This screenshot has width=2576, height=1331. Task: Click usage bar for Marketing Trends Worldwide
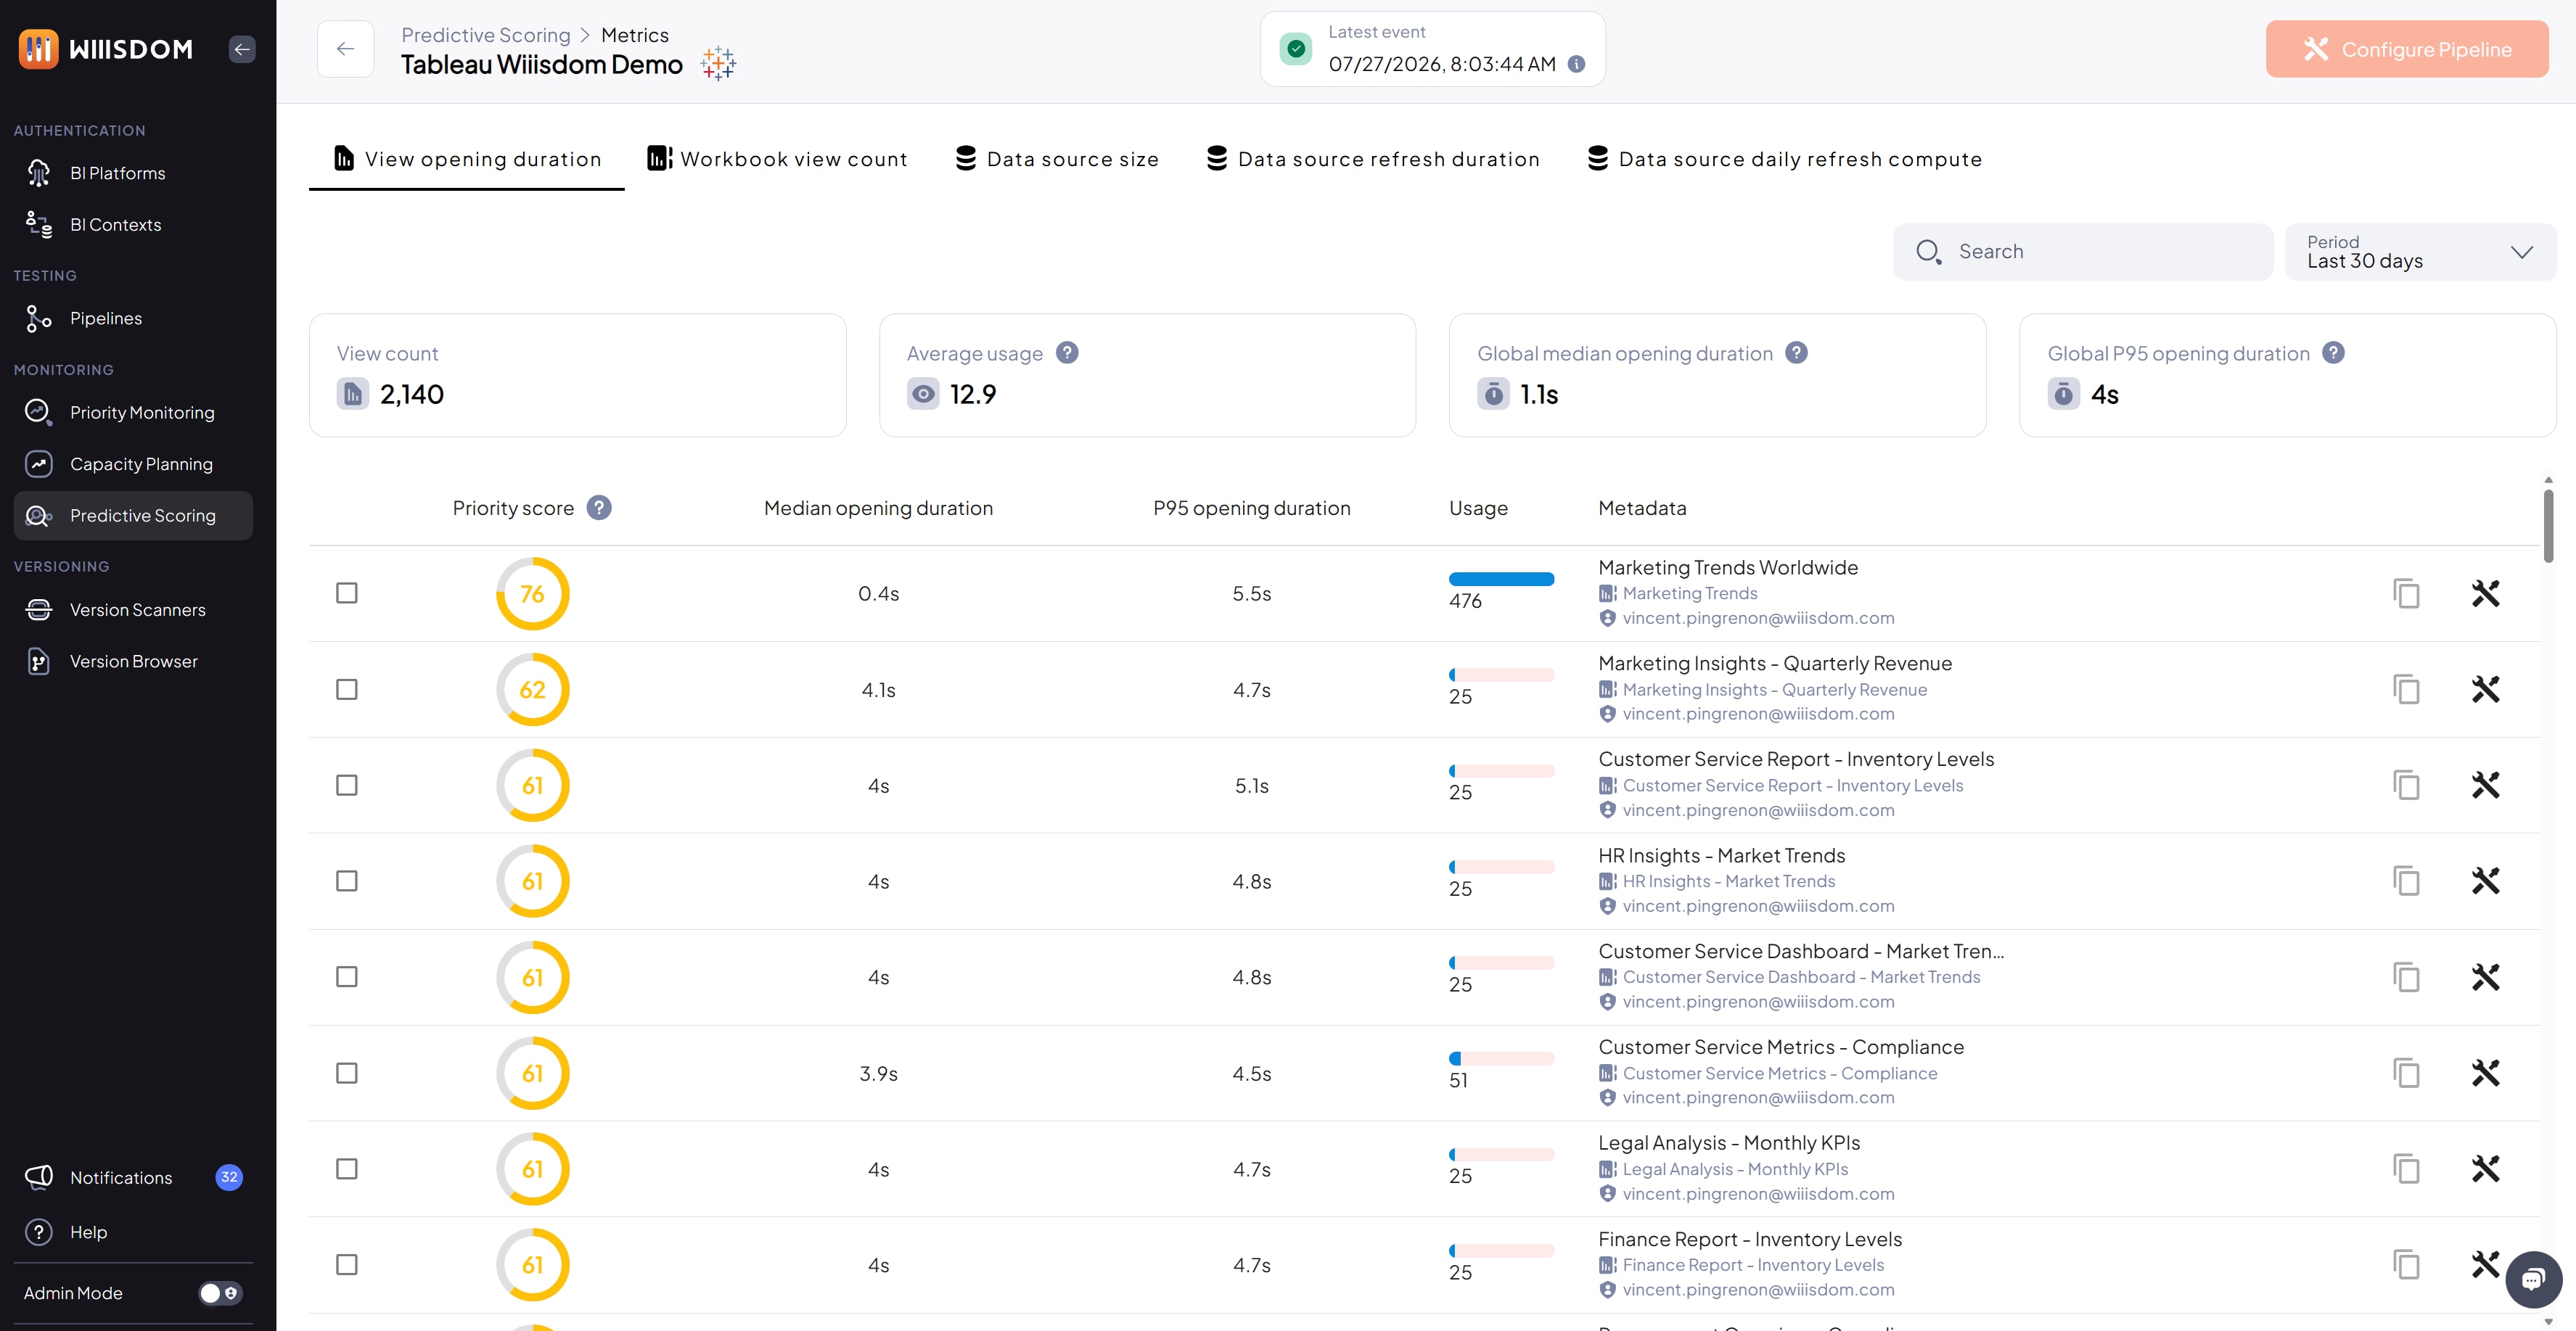(x=1501, y=580)
